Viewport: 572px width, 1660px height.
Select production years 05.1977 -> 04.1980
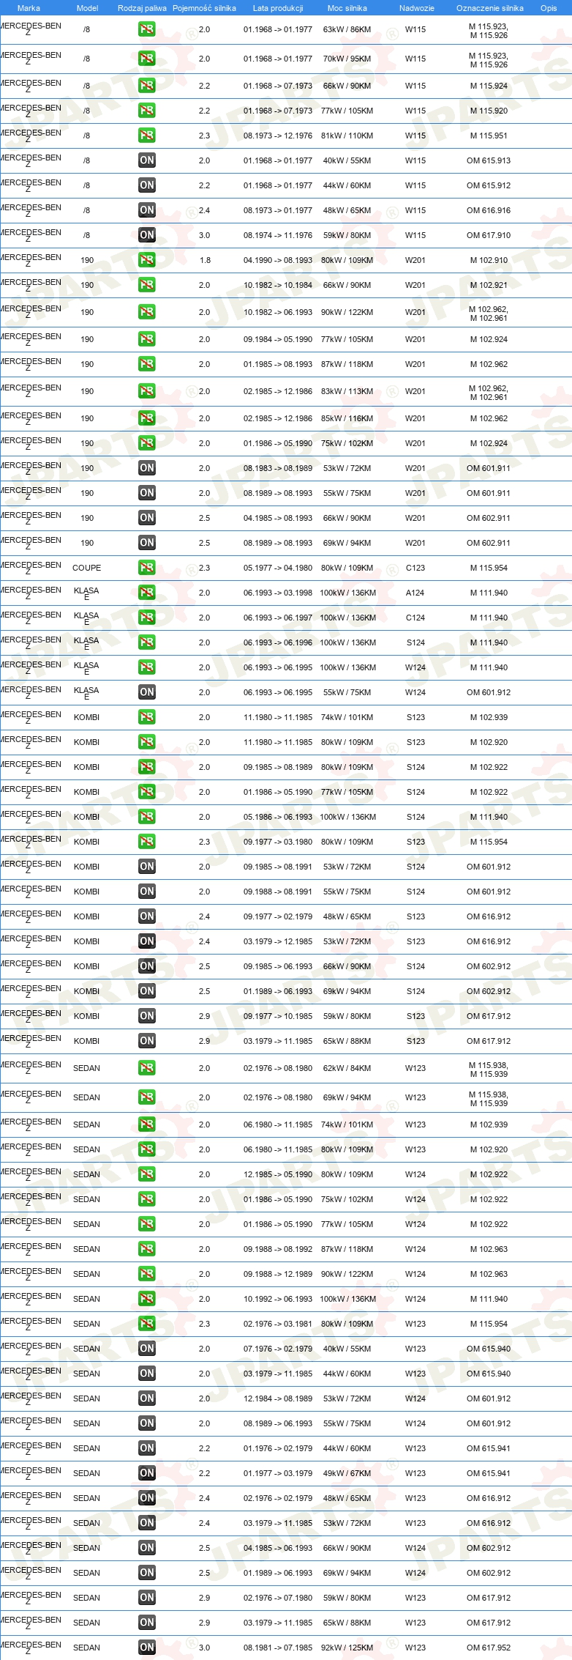278,568
